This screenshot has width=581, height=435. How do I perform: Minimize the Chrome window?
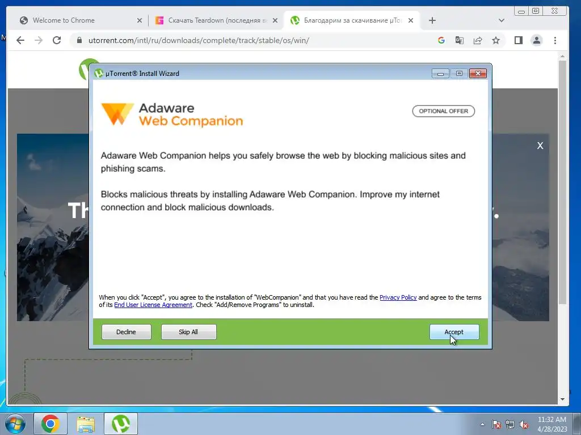coord(521,11)
